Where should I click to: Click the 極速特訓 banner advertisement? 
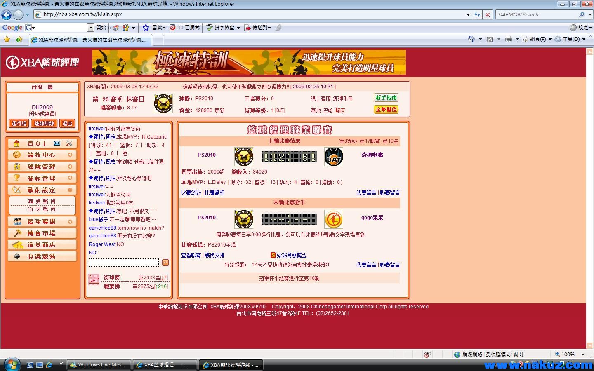tap(249, 62)
